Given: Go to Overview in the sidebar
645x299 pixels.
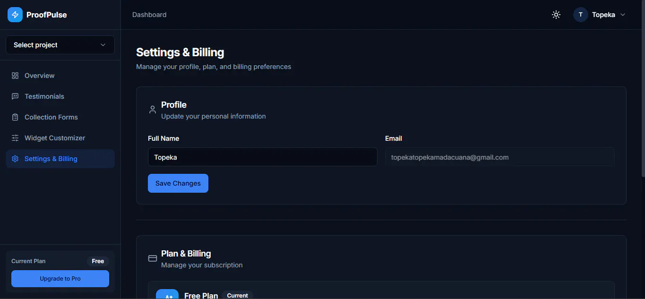Looking at the screenshot, I should pos(60,76).
